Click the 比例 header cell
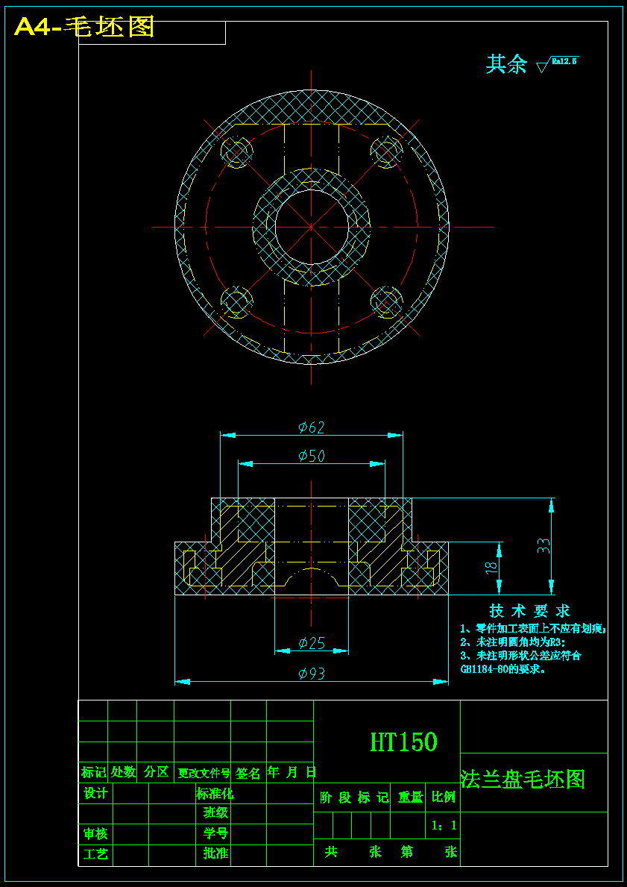The width and height of the screenshot is (627, 887). click(443, 797)
